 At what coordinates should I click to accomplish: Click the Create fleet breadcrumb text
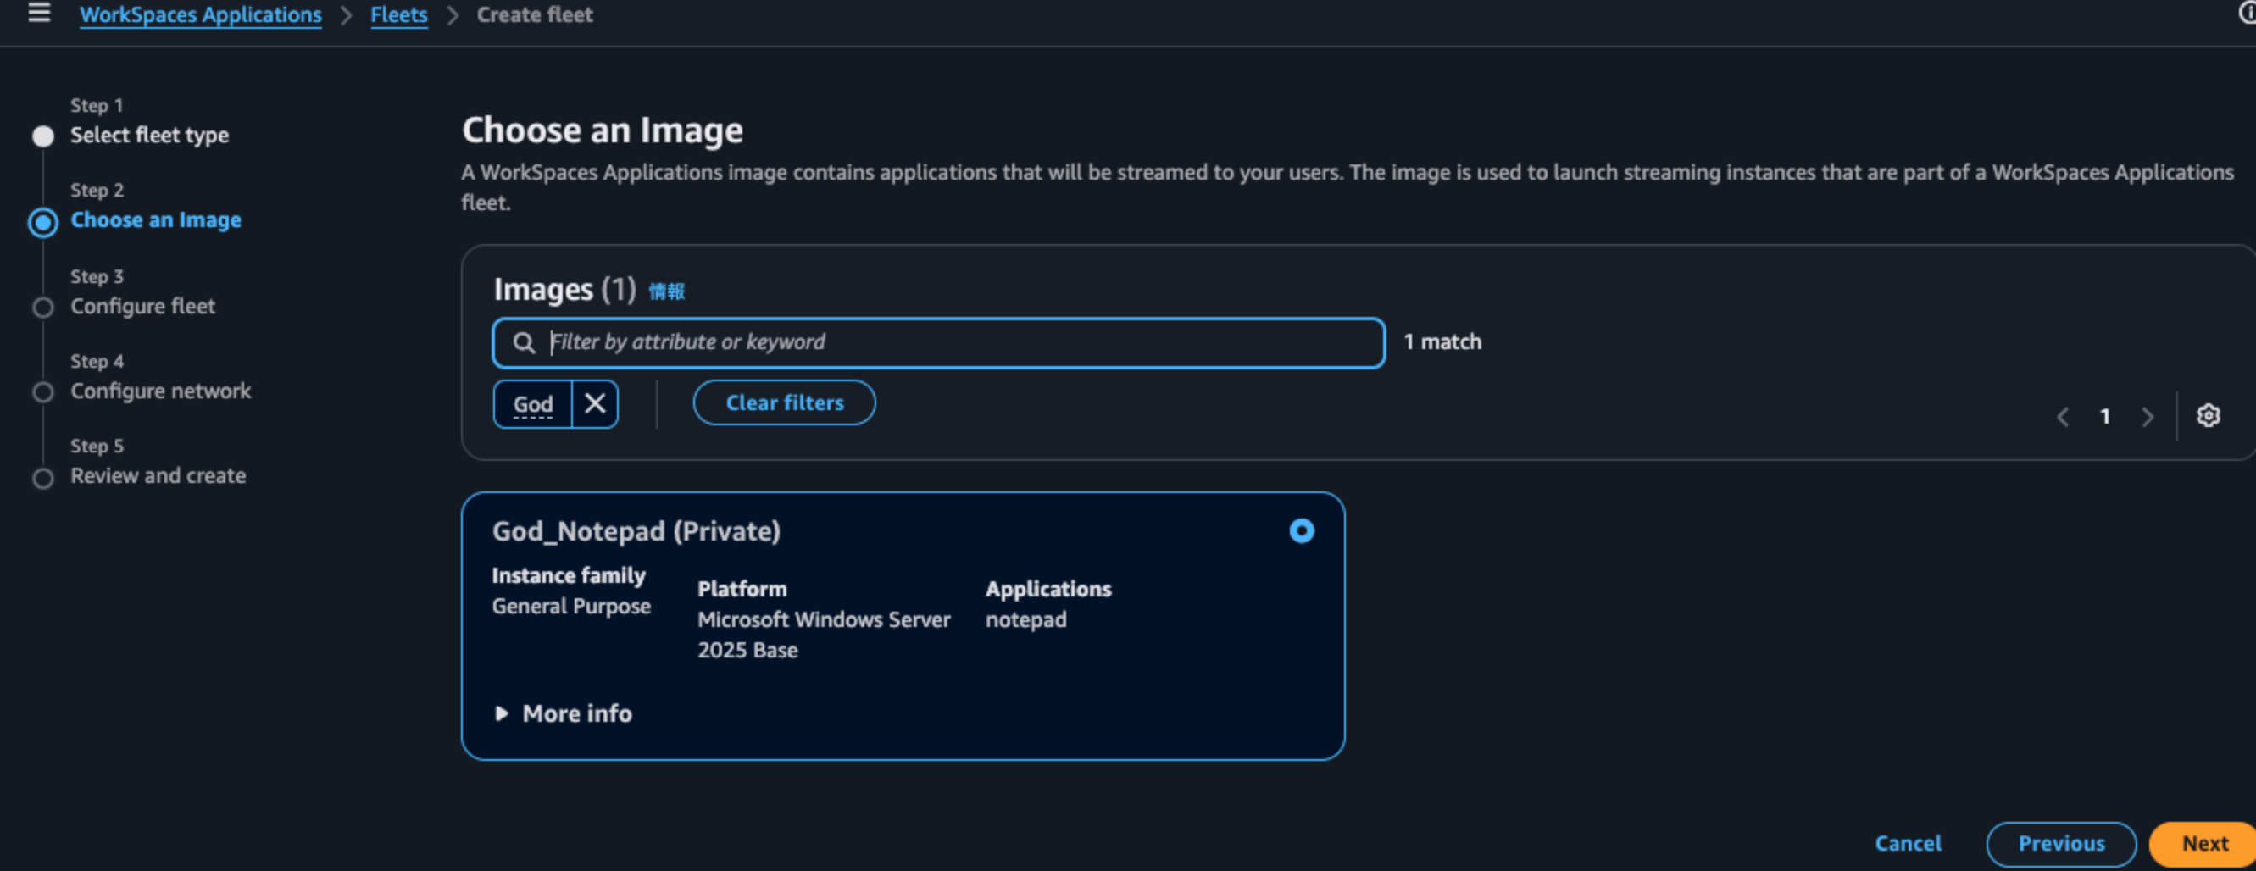click(534, 15)
